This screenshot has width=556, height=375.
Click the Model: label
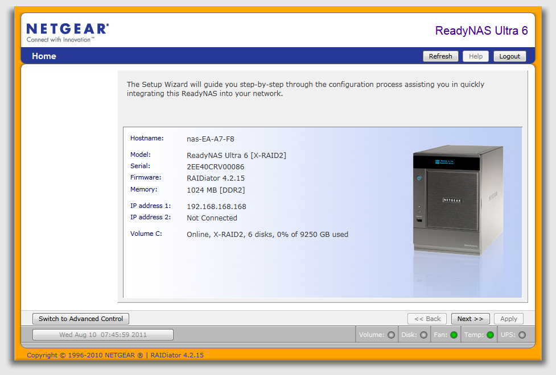click(141, 155)
